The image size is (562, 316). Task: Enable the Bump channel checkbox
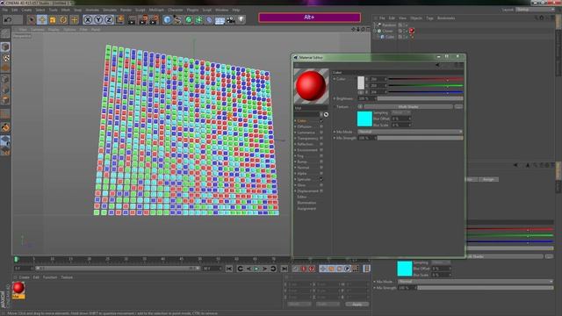(x=321, y=162)
